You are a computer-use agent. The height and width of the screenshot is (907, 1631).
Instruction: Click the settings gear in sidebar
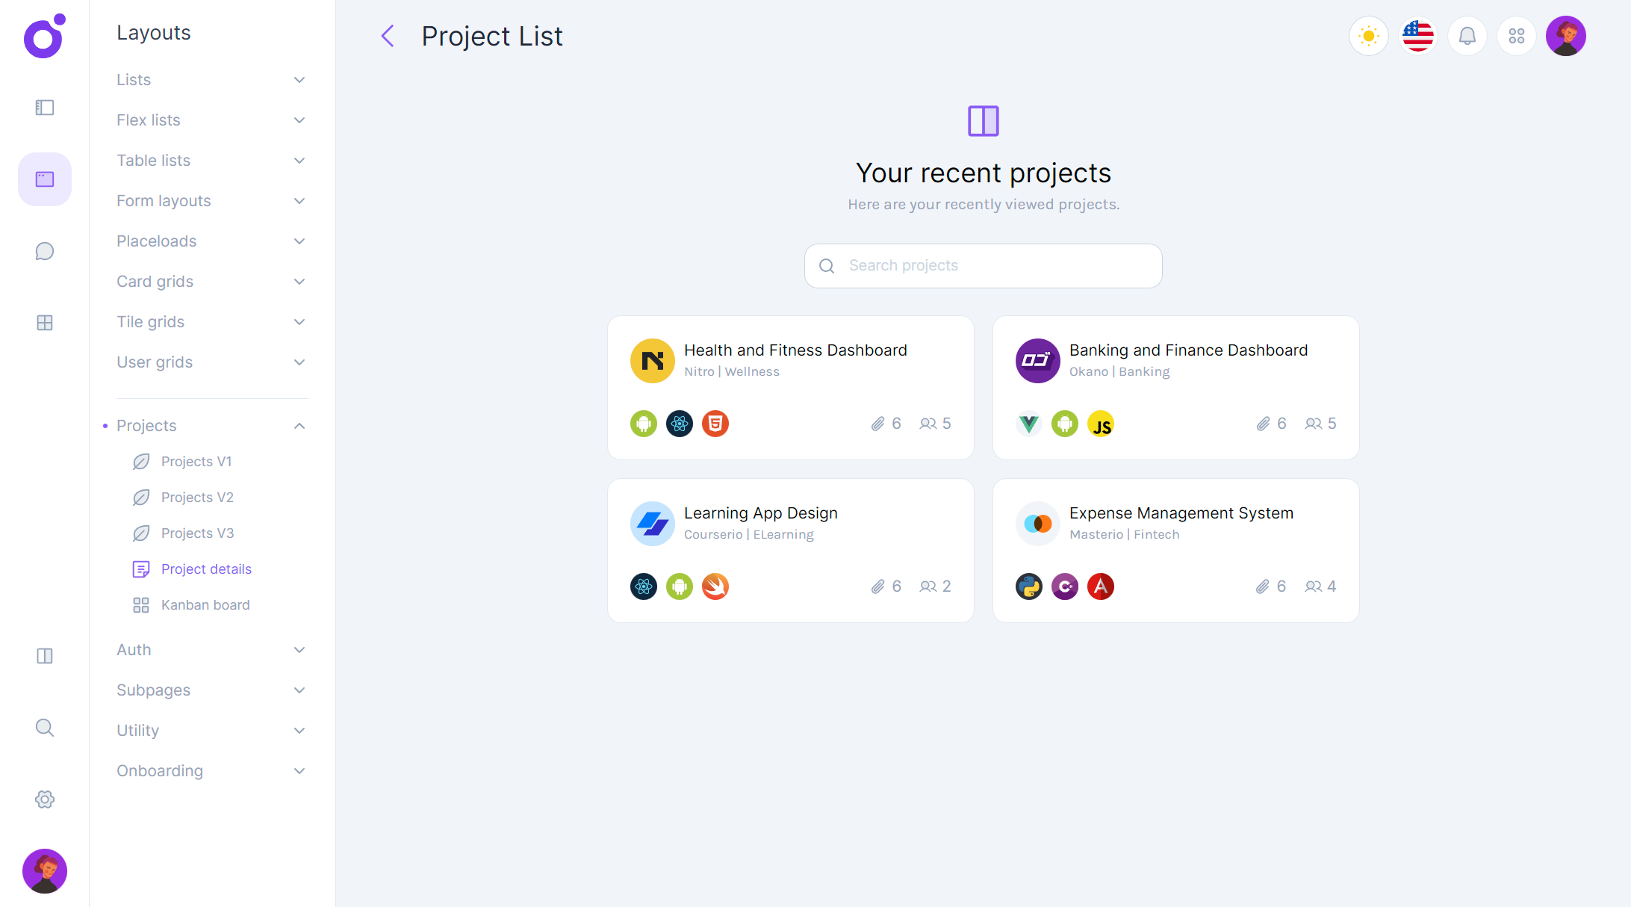[44, 799]
